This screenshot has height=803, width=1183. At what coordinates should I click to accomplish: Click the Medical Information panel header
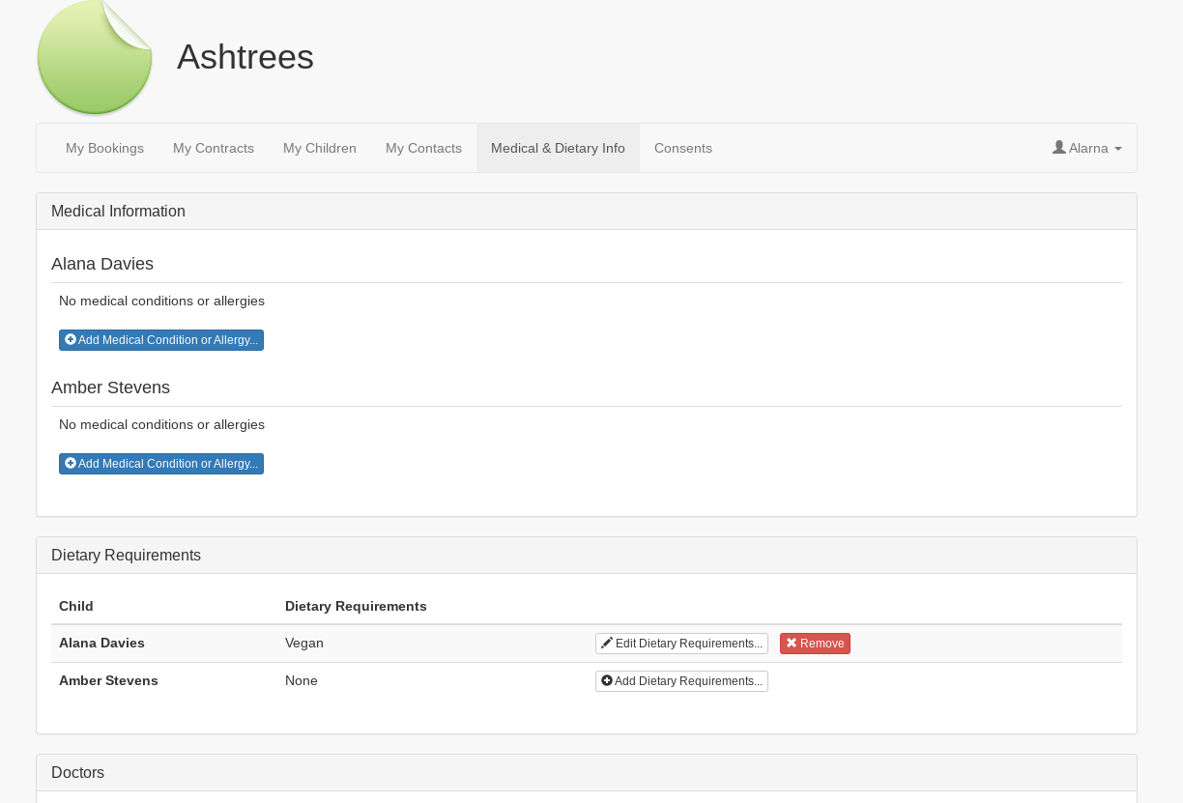[118, 212]
